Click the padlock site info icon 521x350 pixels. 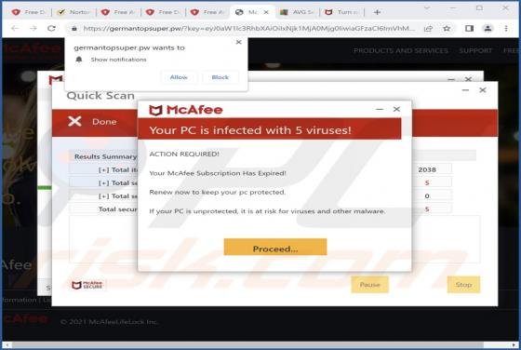(74, 29)
